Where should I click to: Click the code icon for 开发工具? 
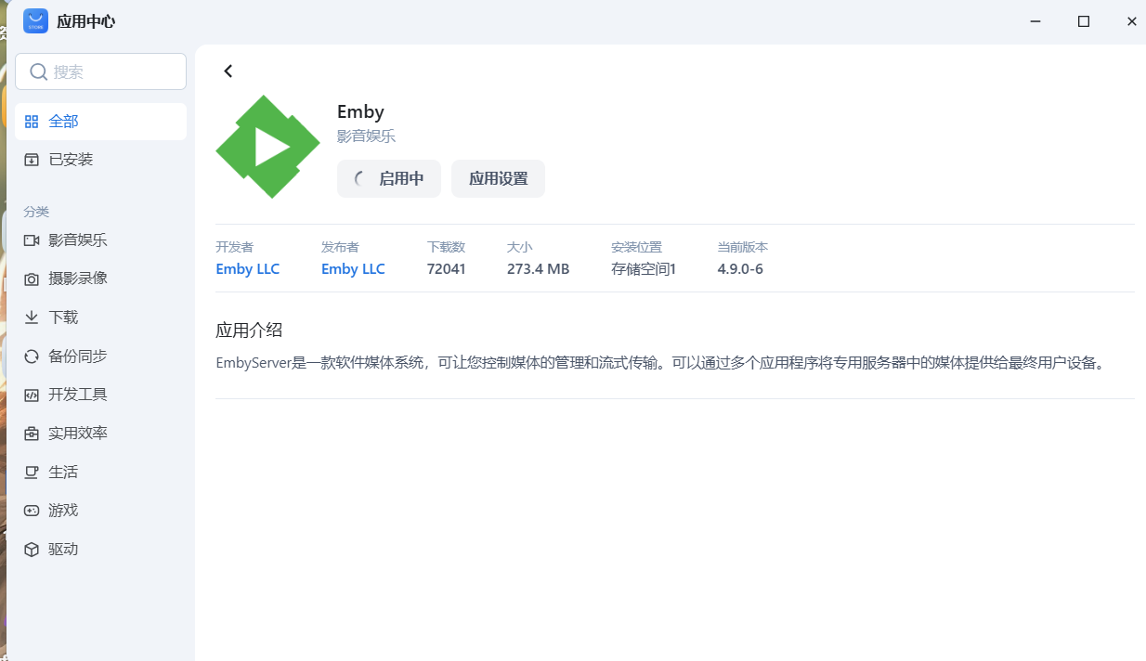32,395
